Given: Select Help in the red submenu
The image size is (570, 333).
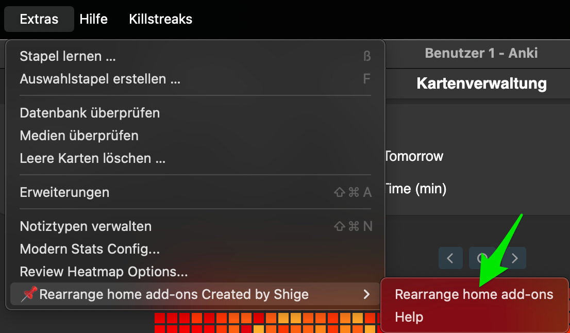Looking at the screenshot, I should (x=409, y=317).
